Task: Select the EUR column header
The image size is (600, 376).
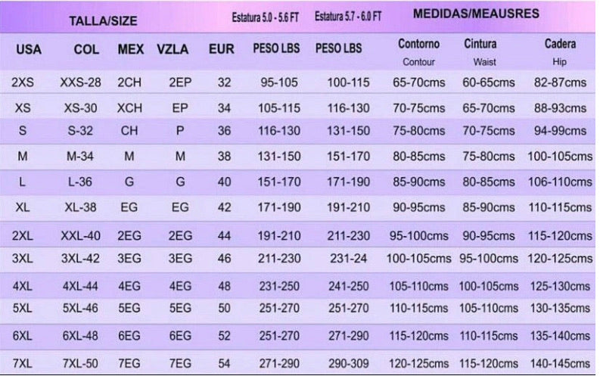Action: tap(221, 50)
